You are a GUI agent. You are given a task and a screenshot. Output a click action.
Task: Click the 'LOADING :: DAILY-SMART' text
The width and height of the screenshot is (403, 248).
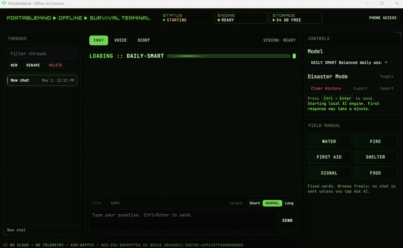point(127,56)
